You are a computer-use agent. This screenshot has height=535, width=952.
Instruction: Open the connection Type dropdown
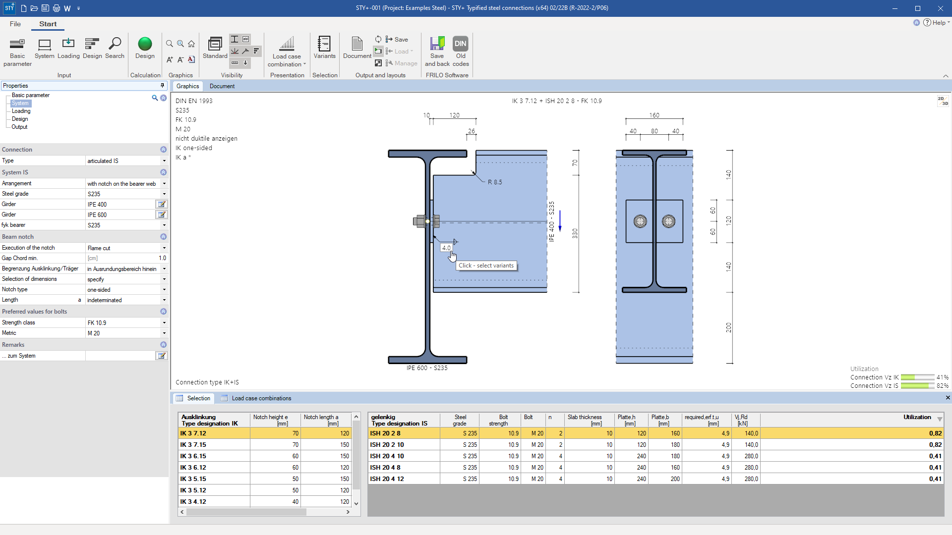point(164,161)
